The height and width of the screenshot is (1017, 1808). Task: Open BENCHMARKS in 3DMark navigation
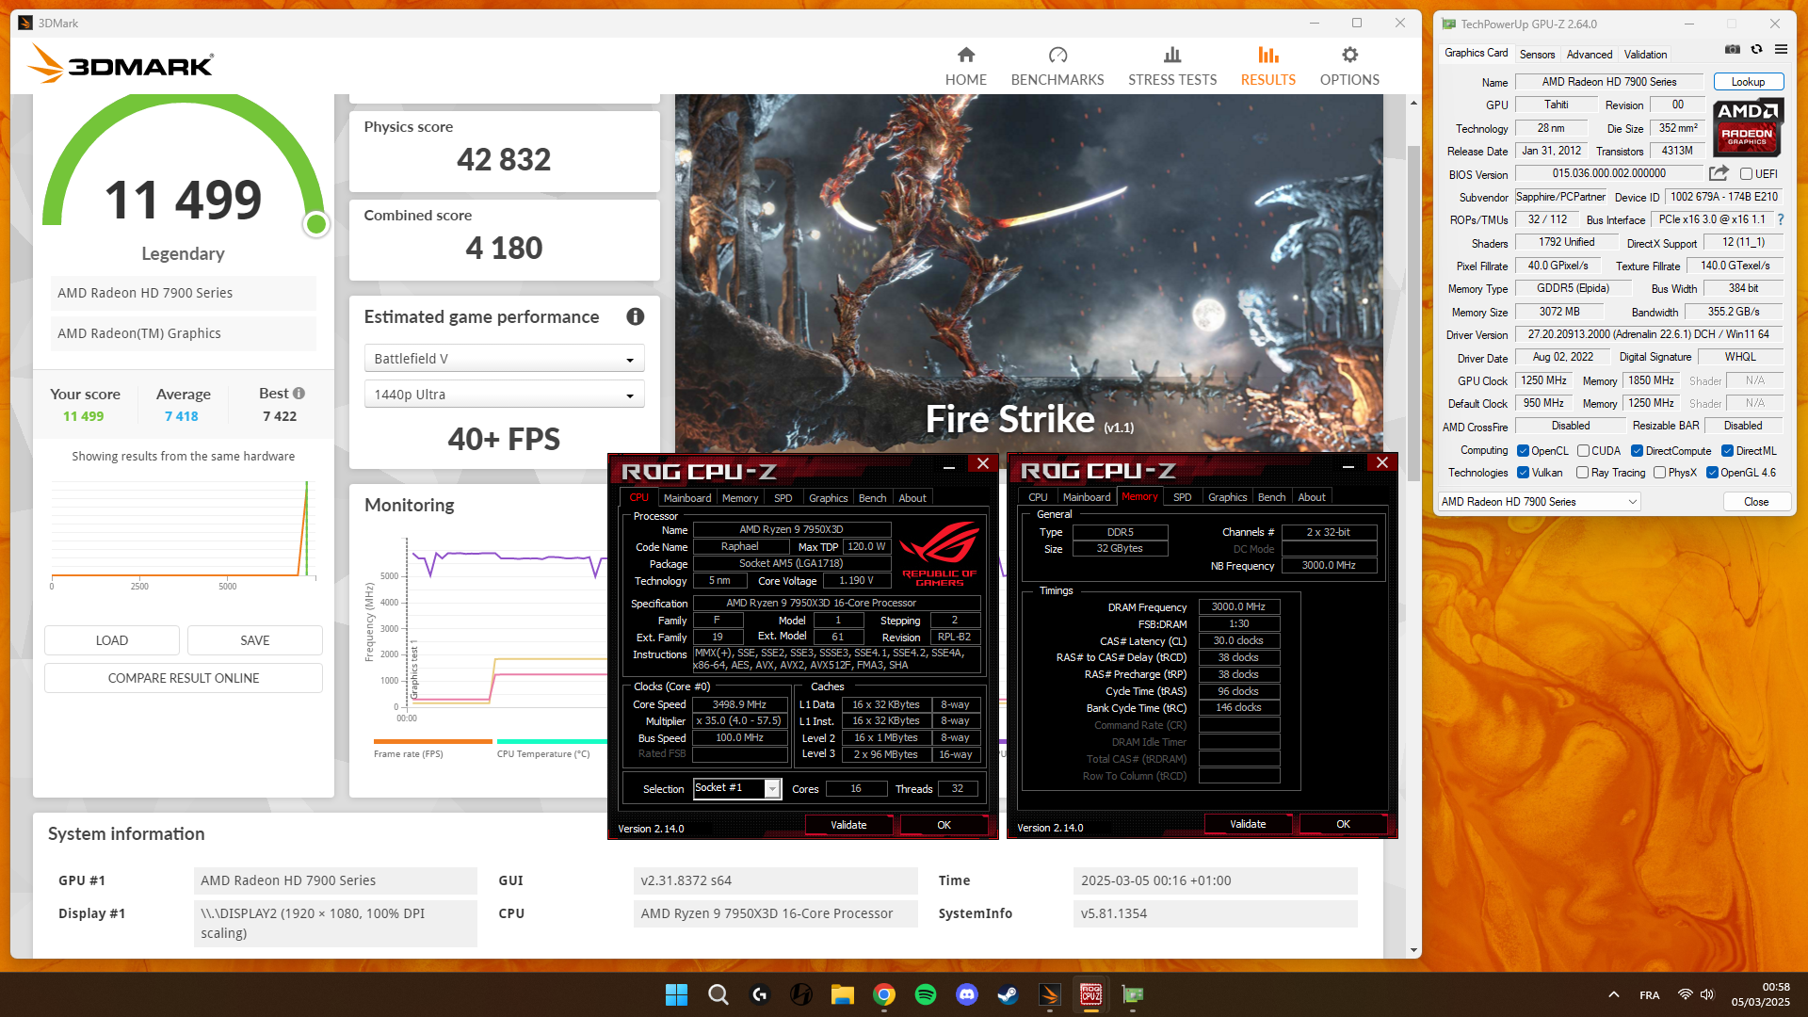[1057, 66]
